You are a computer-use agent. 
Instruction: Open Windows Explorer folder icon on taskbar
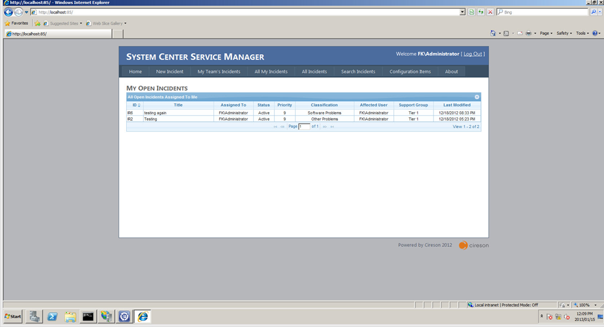[x=70, y=316]
